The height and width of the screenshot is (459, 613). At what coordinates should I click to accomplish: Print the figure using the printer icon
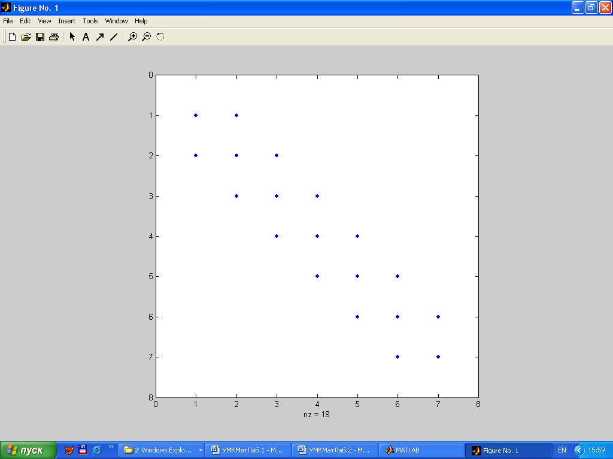click(54, 37)
